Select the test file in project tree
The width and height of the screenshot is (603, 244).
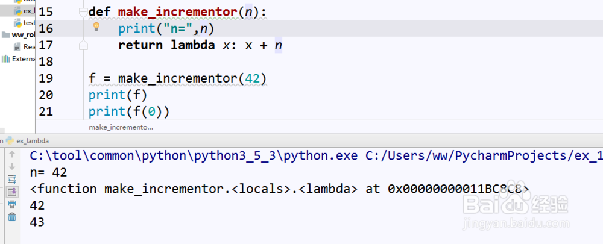[x=27, y=22]
